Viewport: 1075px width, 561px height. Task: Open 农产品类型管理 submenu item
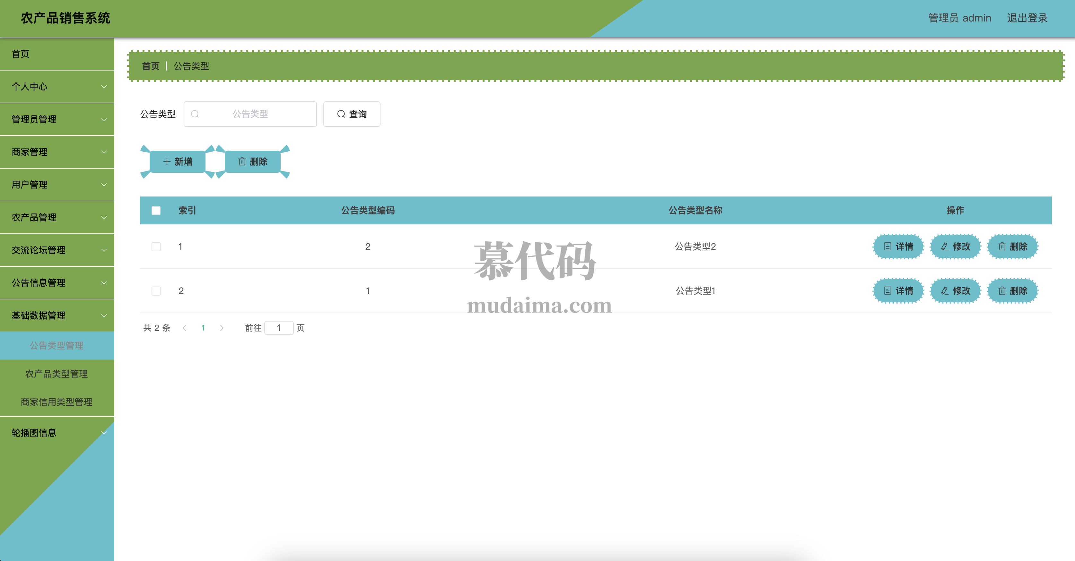coord(57,374)
